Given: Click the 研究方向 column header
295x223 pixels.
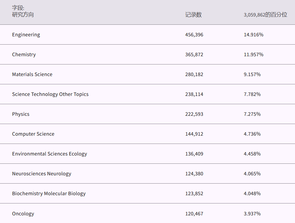Looking at the screenshot, I should point(23,15).
